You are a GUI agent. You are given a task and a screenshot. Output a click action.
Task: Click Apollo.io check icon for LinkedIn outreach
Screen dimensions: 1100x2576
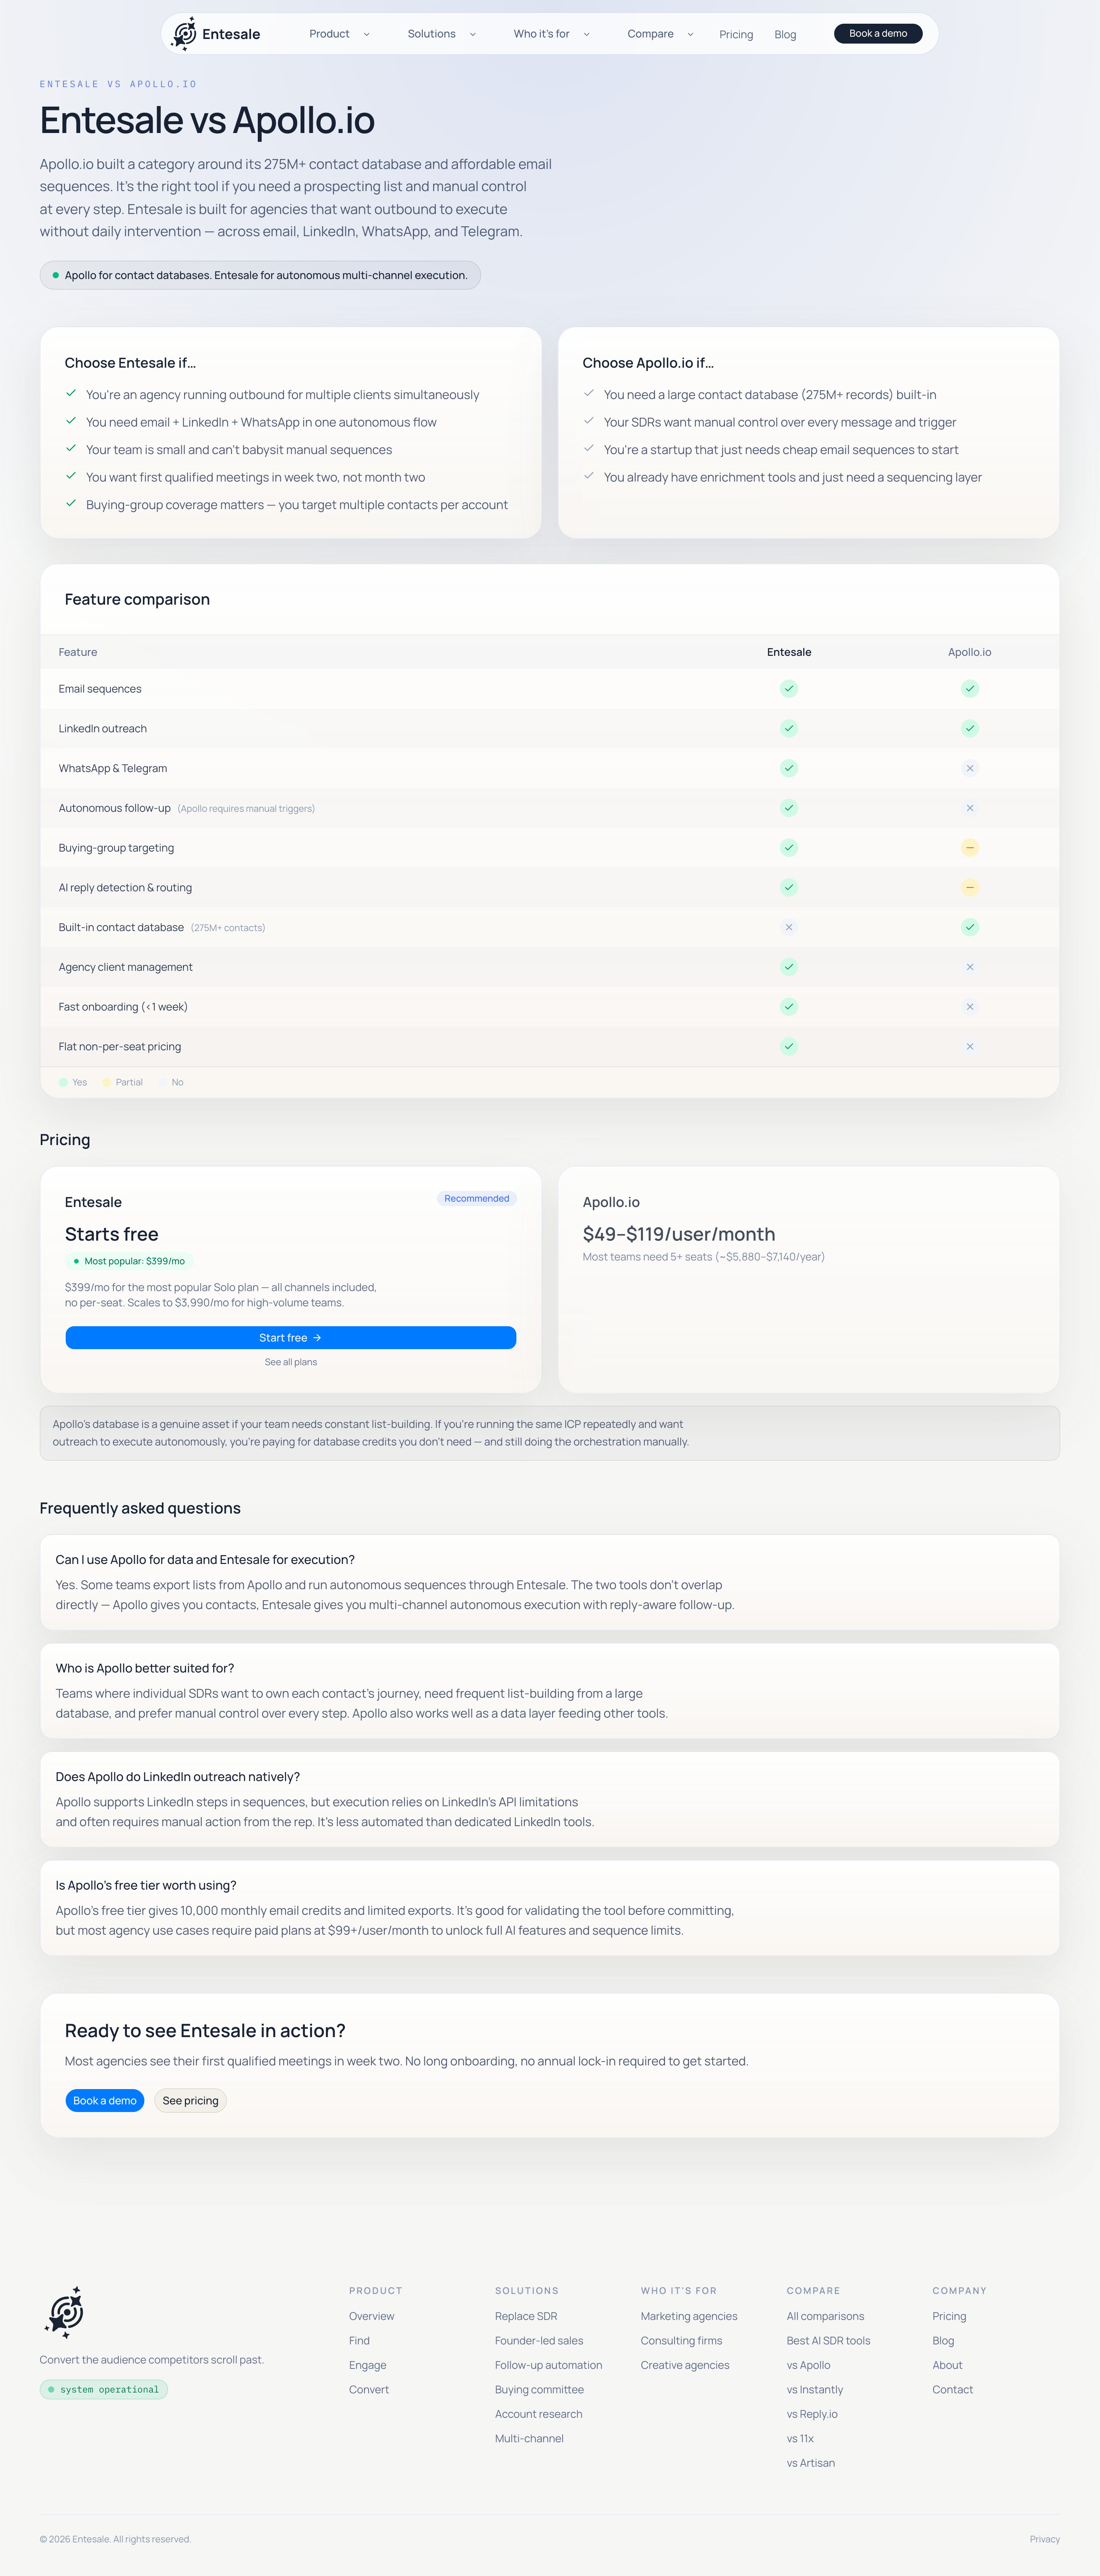click(x=969, y=728)
